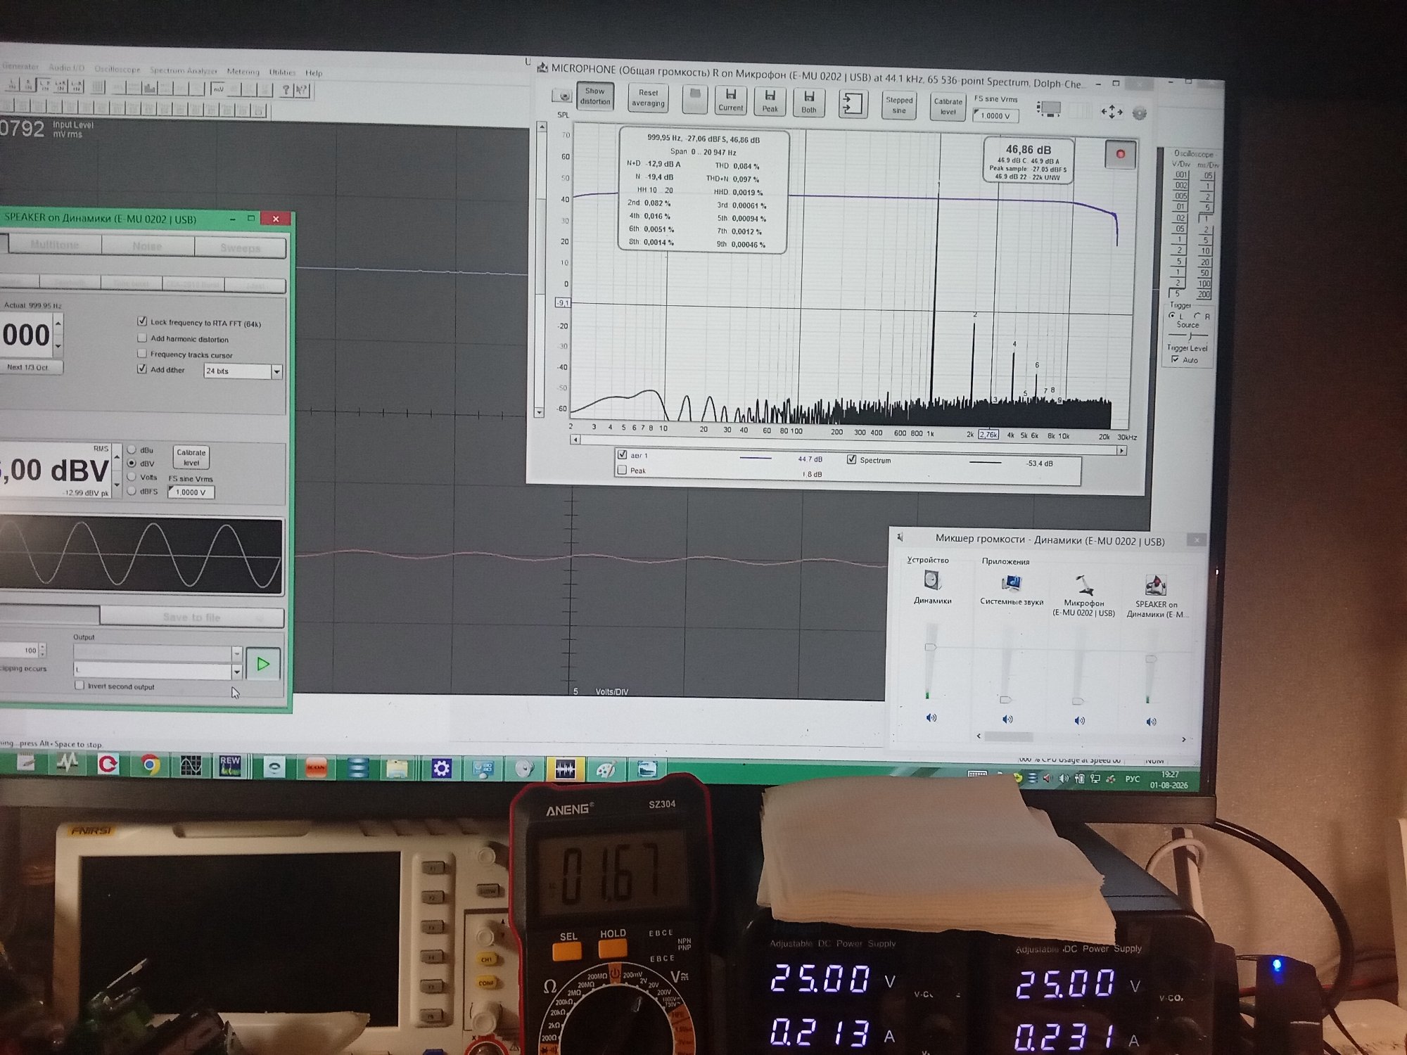Open the lower Output channel dropdown
Image resolution: width=1407 pixels, height=1055 pixels.
[236, 672]
